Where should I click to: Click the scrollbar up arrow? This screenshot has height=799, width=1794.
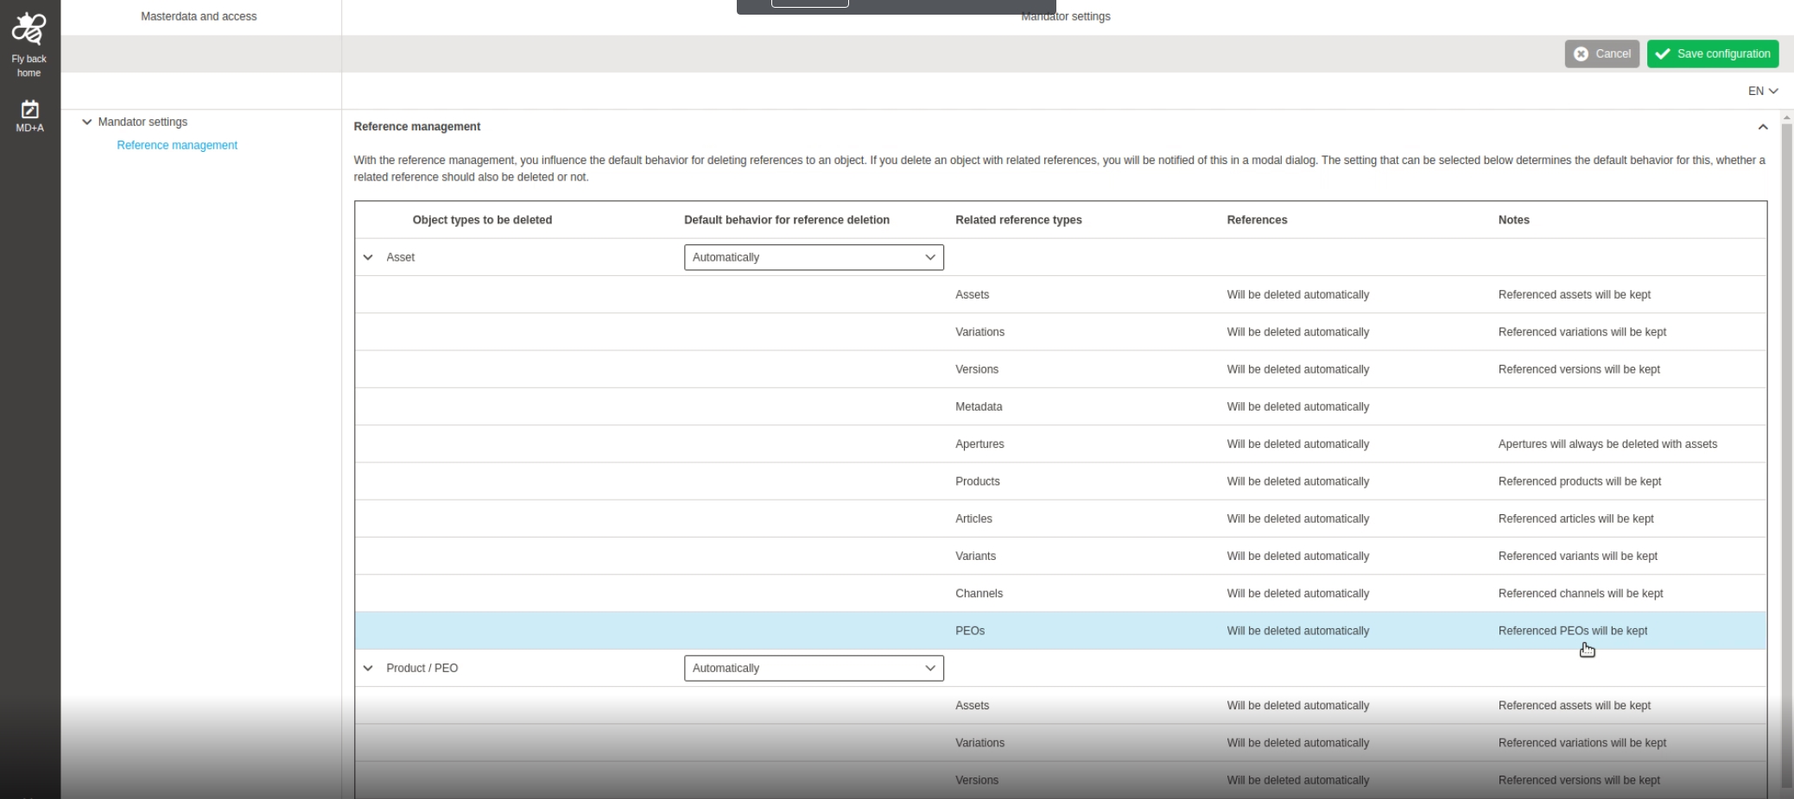pyautogui.click(x=1786, y=117)
